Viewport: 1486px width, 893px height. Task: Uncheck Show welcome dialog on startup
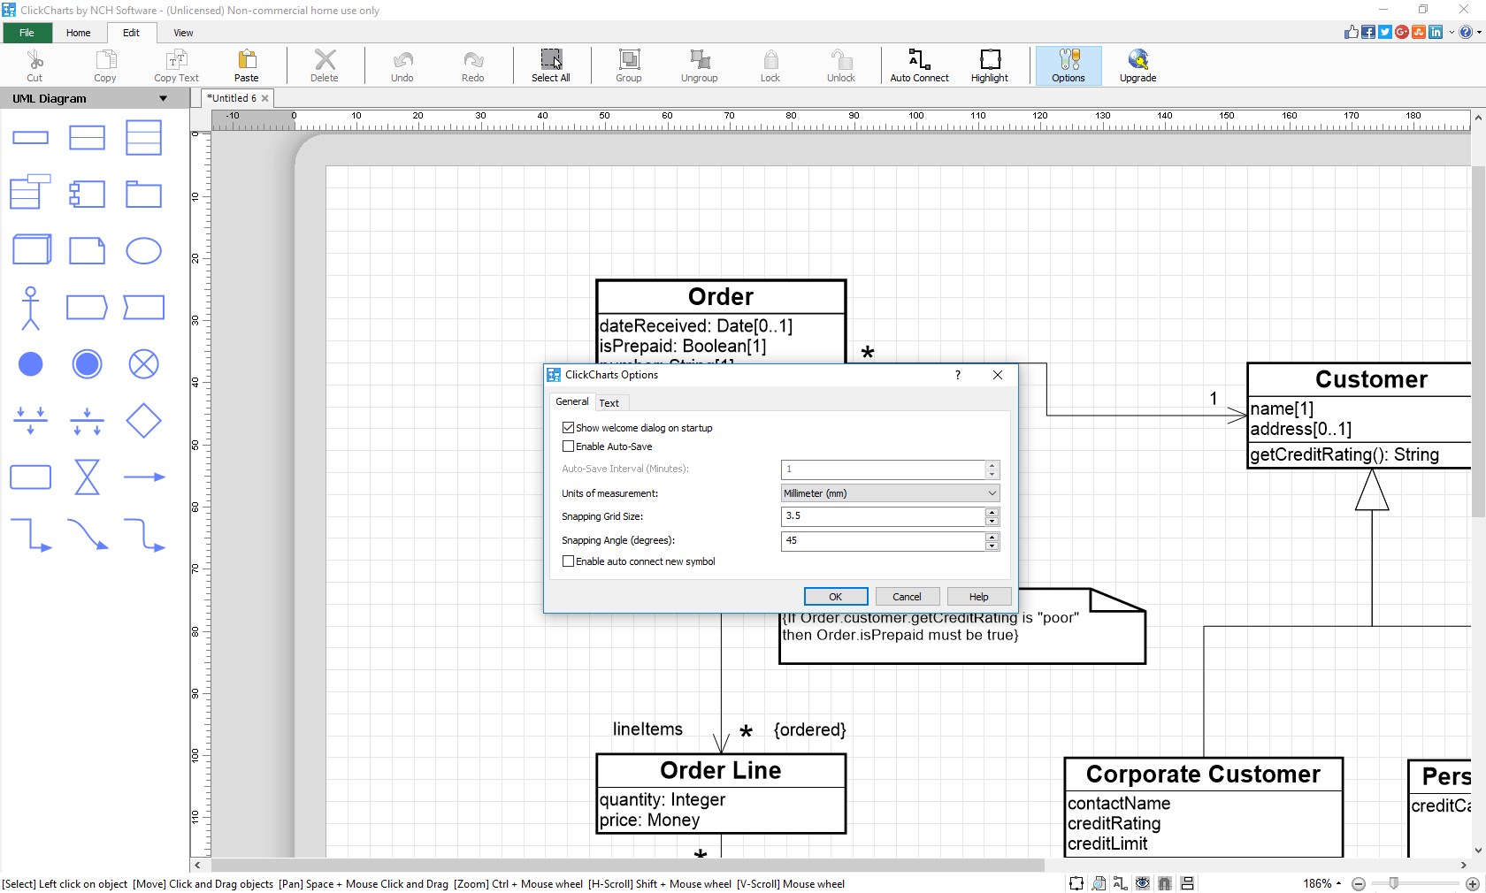coord(569,427)
